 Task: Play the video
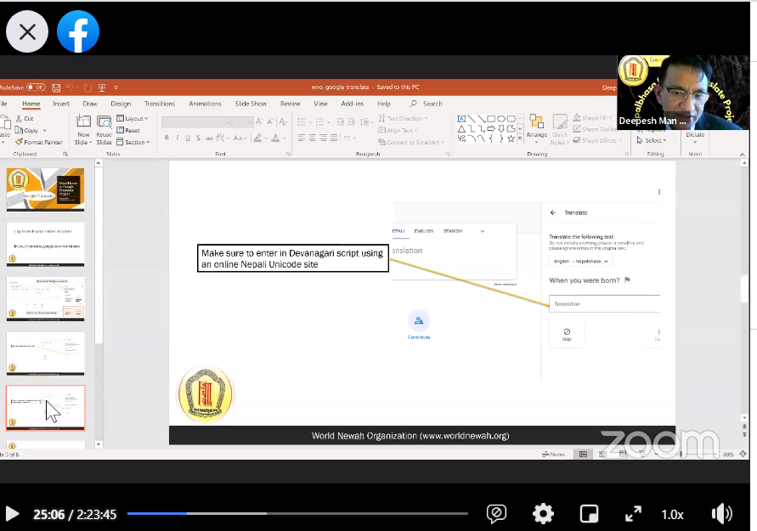click(x=12, y=514)
